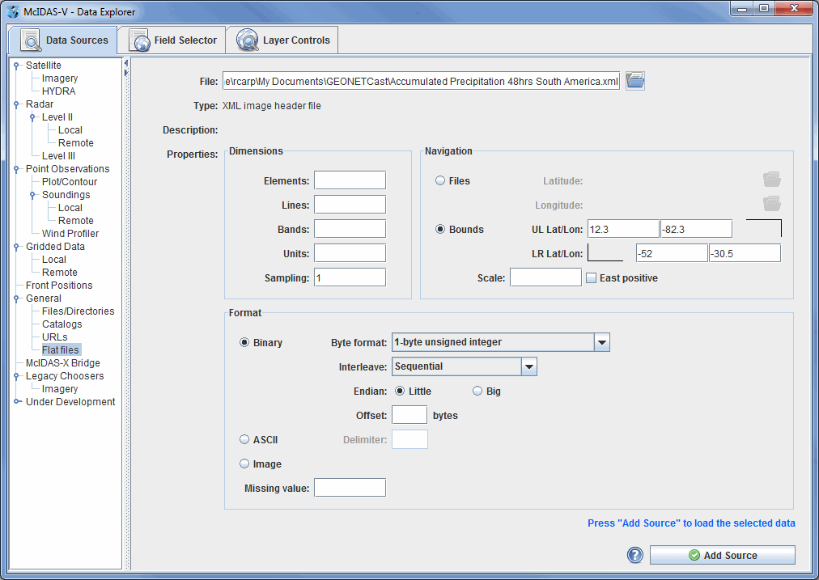Collapse the Level II tree node
Viewport: 819px width, 580px height.
(32, 117)
